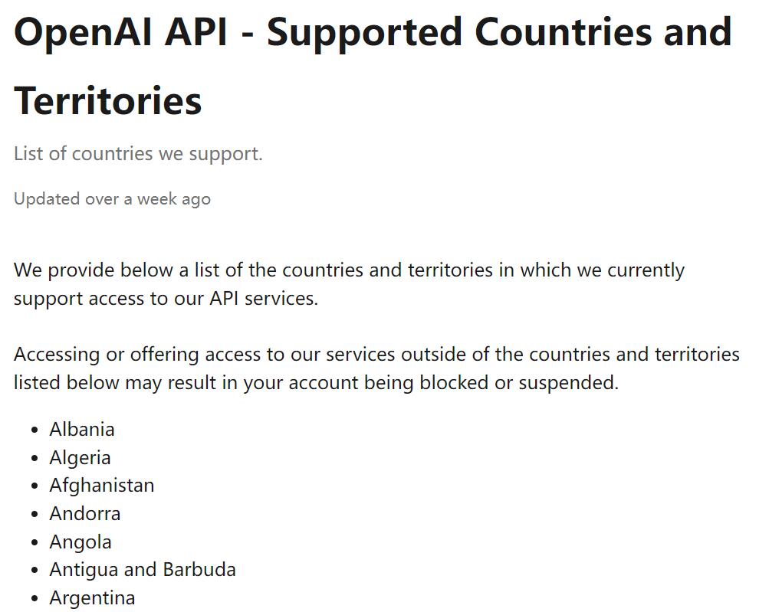Select the Algeria list item
Viewport: 769px width, 612px height.
[x=80, y=458]
